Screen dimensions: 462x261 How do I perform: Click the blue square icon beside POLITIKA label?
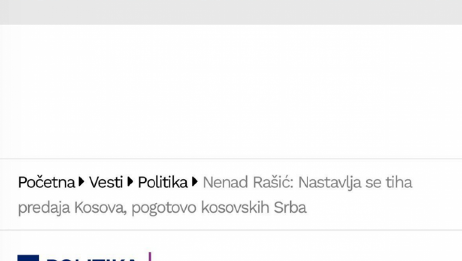point(28,258)
